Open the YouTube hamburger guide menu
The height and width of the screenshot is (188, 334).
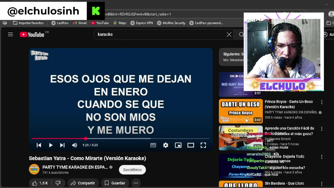(10, 34)
